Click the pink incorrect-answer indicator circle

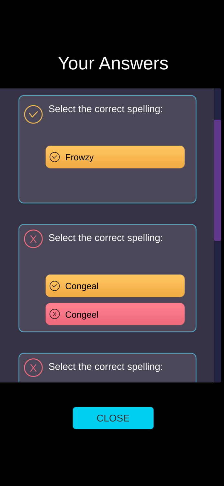pos(33,239)
